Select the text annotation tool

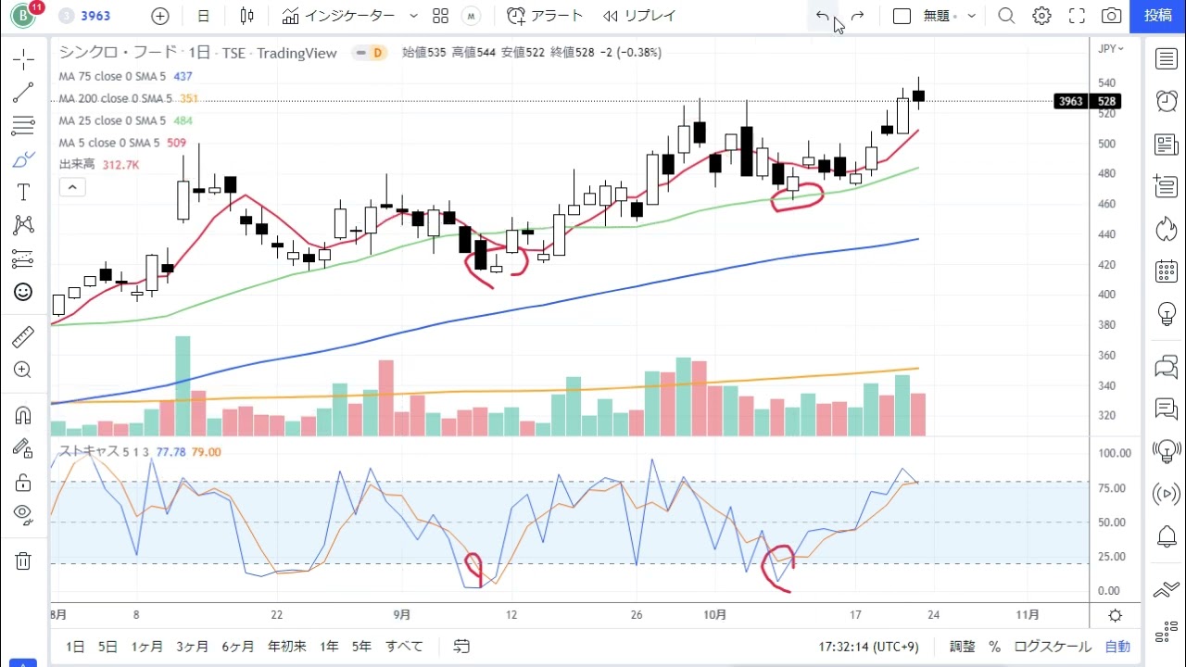23,192
